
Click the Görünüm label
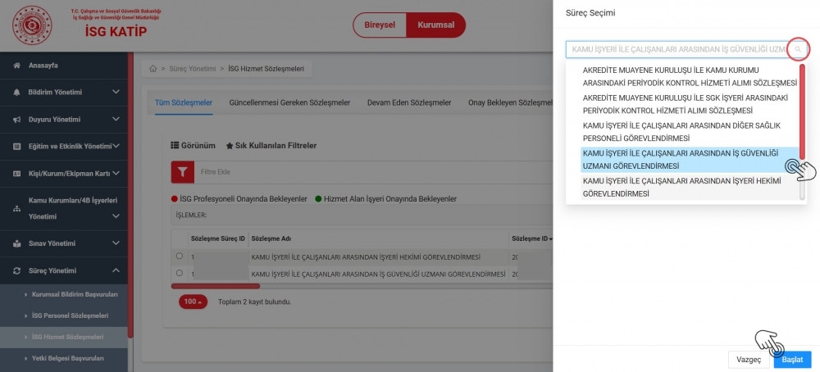(198, 146)
